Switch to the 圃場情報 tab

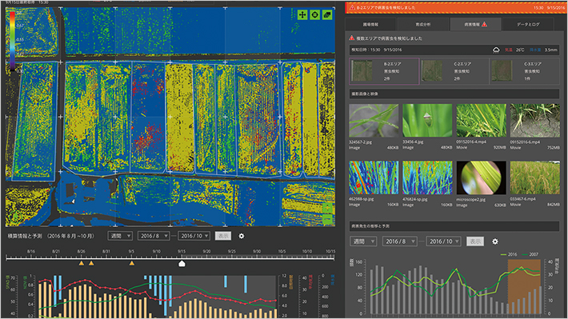[x=370, y=24]
